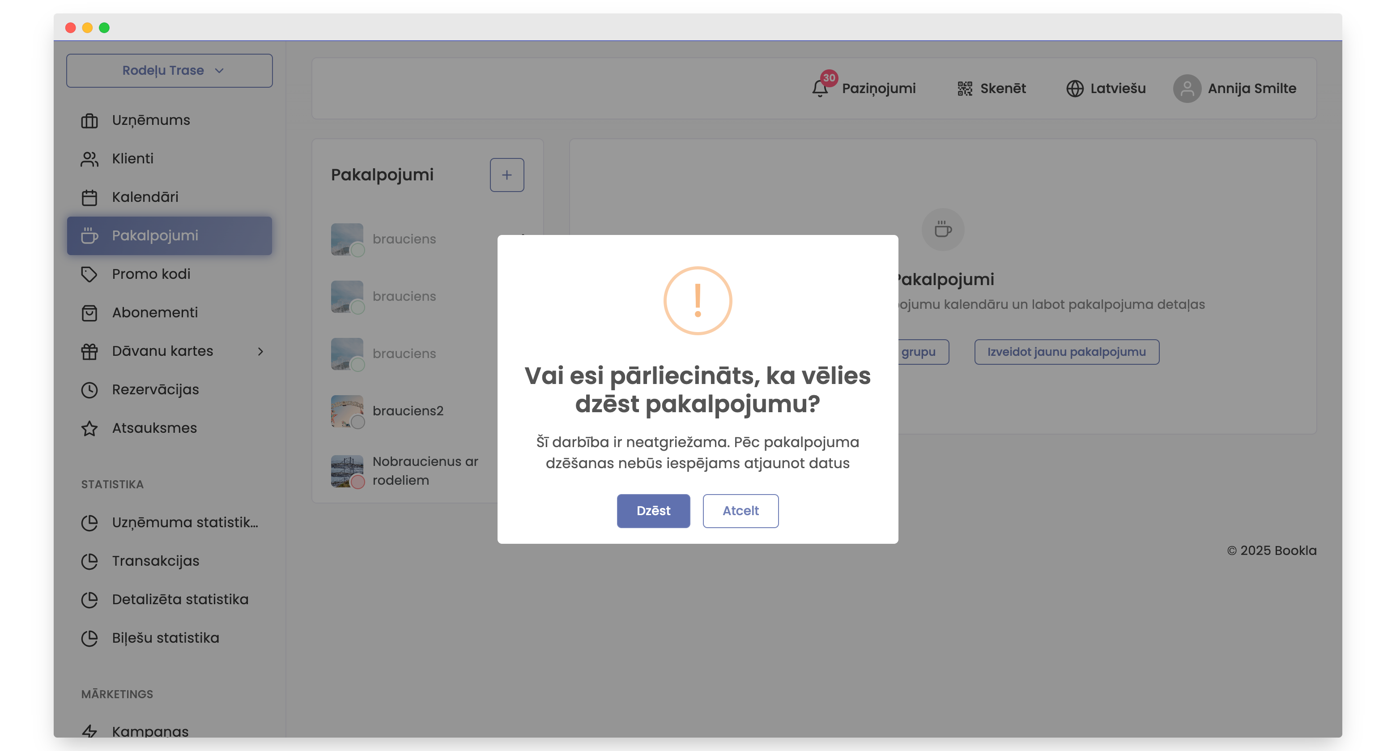The image size is (1396, 751).
Task: Click status dot on brauciens2 thumbnail
Action: pos(358,422)
